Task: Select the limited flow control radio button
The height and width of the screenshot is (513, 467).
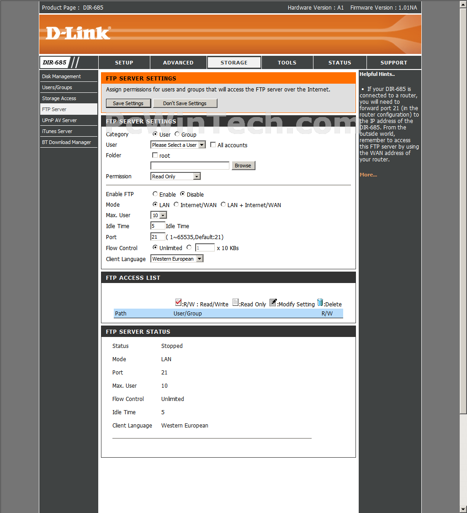Action: [x=189, y=248]
